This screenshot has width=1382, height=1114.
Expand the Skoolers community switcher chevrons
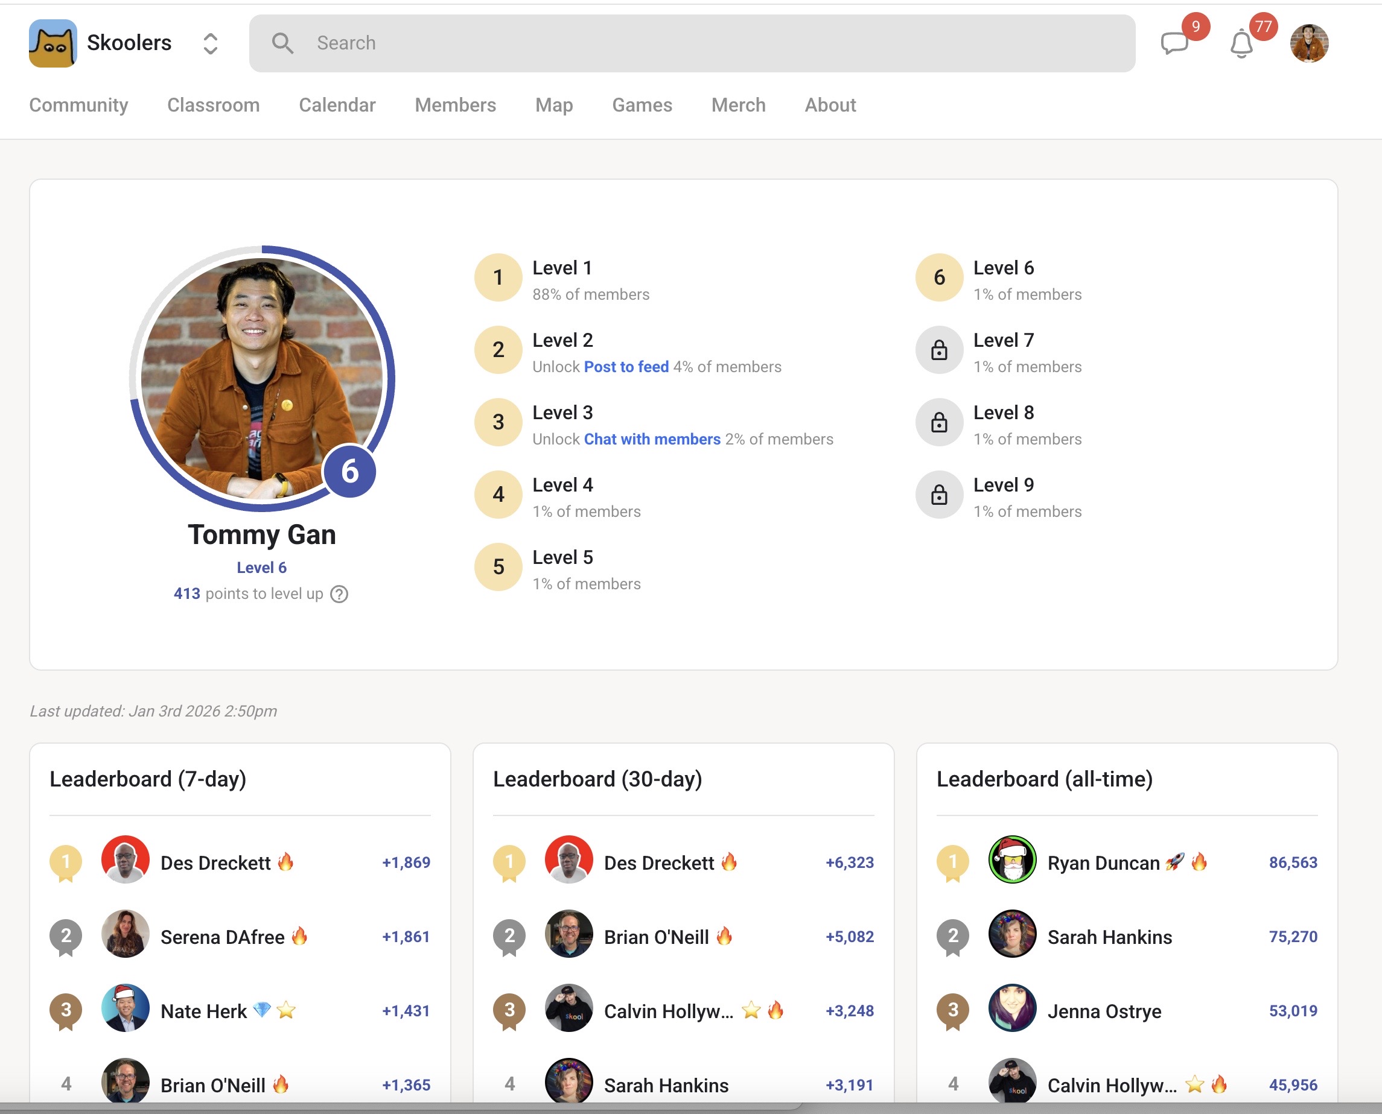tap(210, 43)
